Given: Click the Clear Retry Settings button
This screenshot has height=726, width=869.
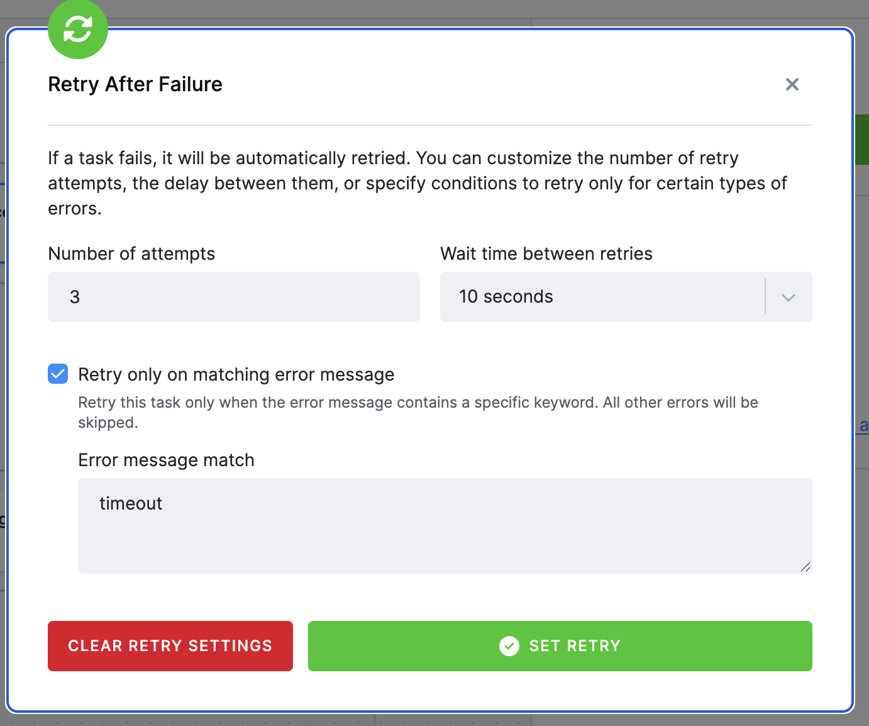Looking at the screenshot, I should click(x=170, y=646).
